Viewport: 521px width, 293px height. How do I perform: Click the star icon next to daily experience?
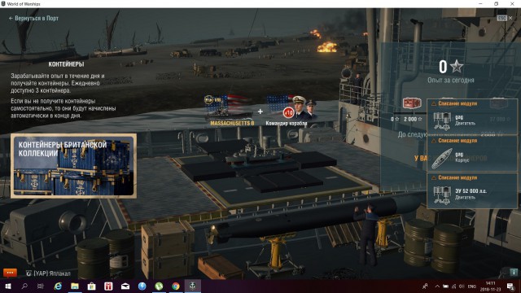click(457, 67)
